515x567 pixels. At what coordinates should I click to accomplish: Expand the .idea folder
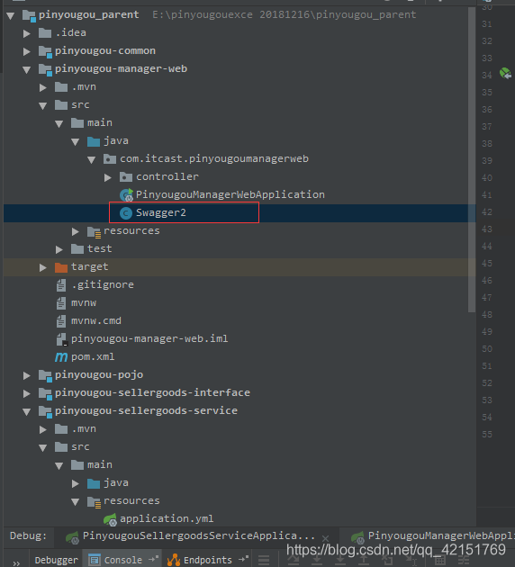27,33
